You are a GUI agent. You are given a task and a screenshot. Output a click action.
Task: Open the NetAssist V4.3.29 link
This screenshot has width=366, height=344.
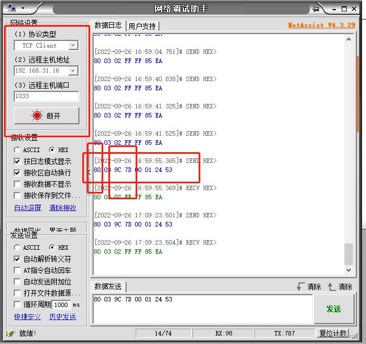322,25
